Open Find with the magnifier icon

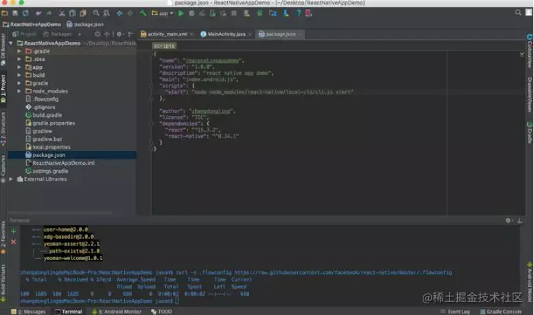point(95,13)
